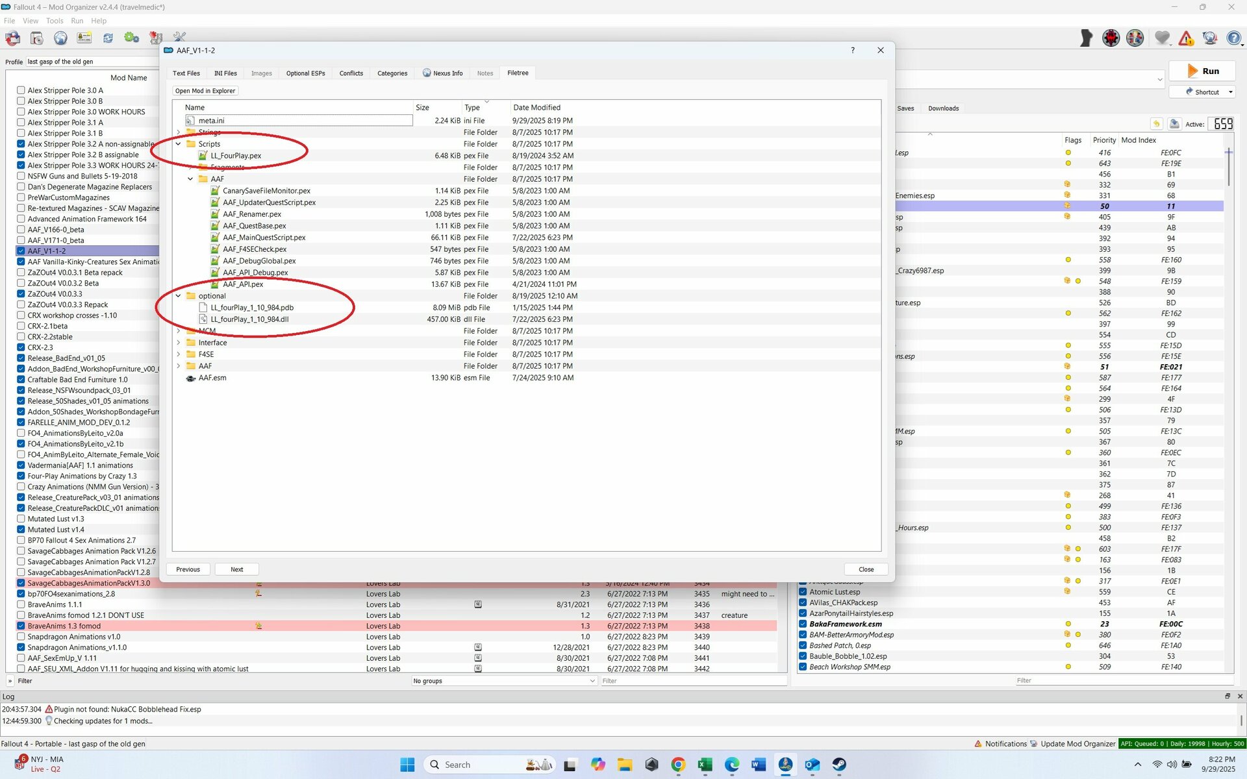Enable the Mutated Lust v1.3 checkbox
The image size is (1247, 779).
[21, 519]
